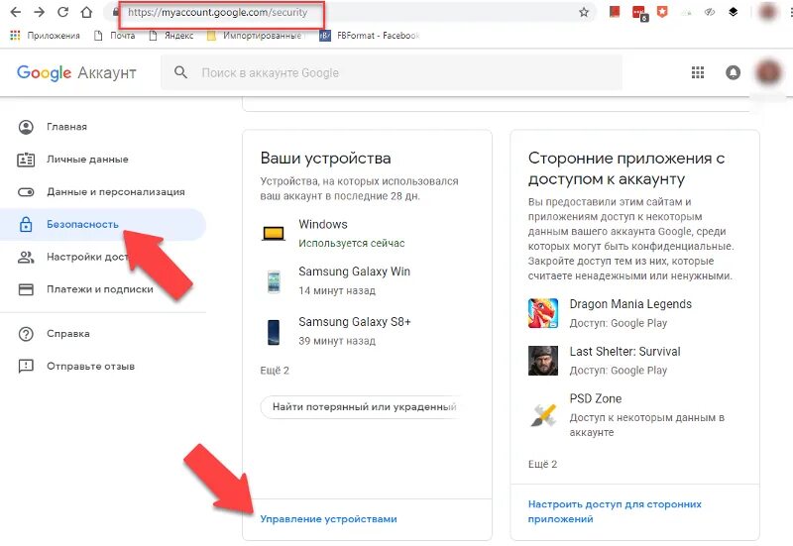Screen dimensions: 793x546
Task: Click the PSD Zone tools icon
Action: pos(543,415)
